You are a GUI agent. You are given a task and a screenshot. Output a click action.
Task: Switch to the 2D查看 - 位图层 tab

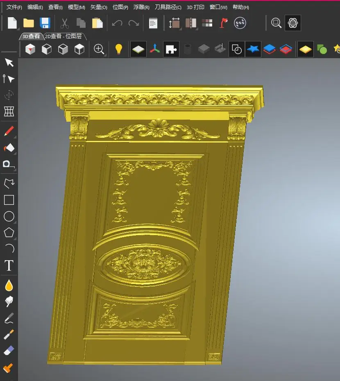click(x=63, y=36)
